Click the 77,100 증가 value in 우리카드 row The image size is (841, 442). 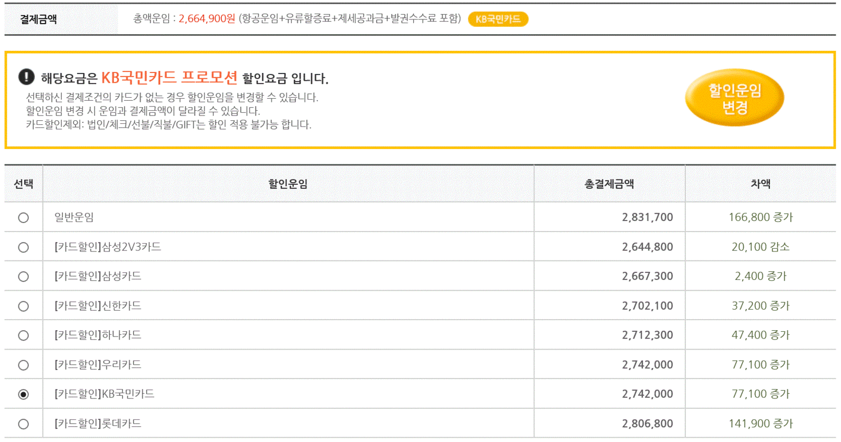[761, 364]
